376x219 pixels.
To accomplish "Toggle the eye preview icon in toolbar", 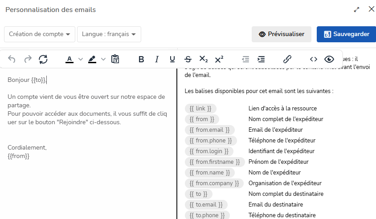I will coord(329,59).
